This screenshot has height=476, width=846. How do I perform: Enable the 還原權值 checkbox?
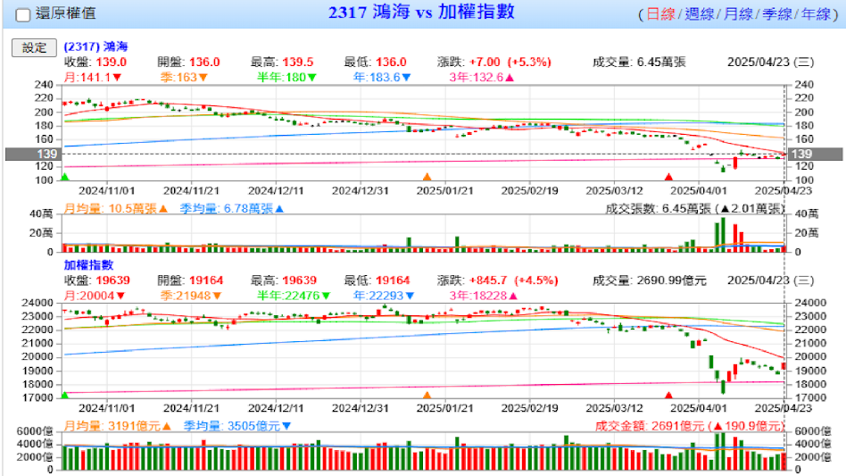pos(22,14)
